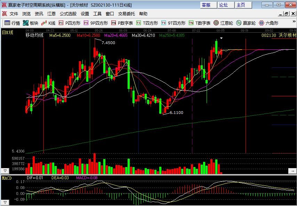Image resolution: width=297 pixels, height=206 pixels.
Task: Open the 板块 sector view
Action: pyautogui.click(x=30, y=23)
